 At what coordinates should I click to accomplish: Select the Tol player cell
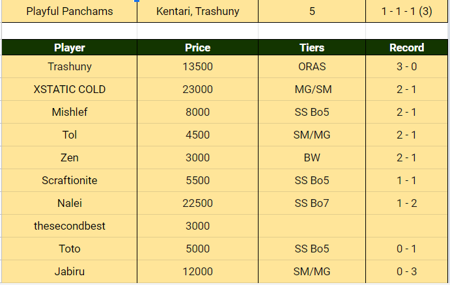70,135
